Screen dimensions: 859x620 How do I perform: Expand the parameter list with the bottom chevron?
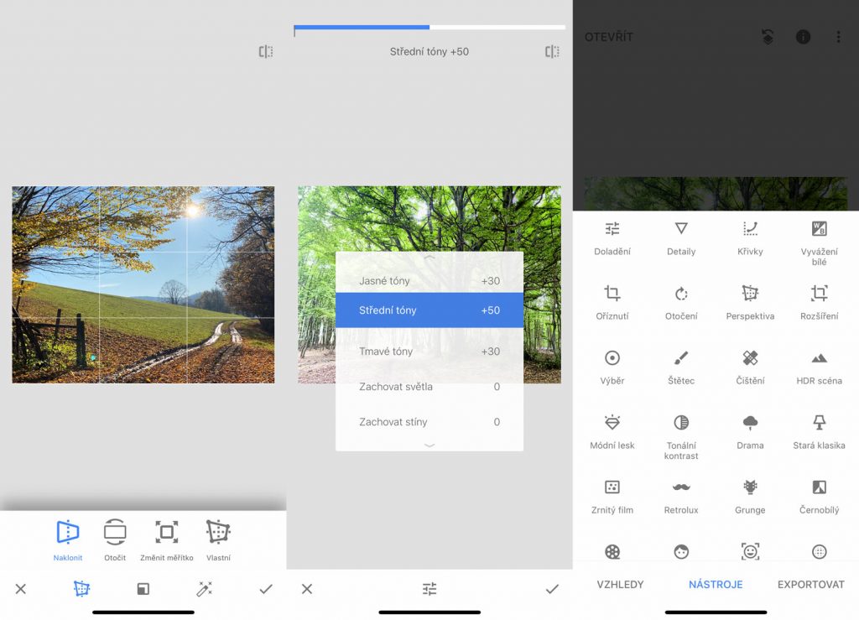coord(429,445)
